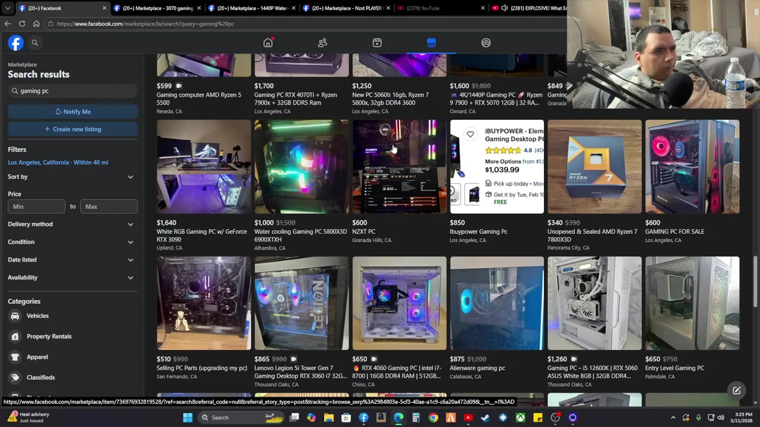Click the browser address bar URL

[145, 24]
